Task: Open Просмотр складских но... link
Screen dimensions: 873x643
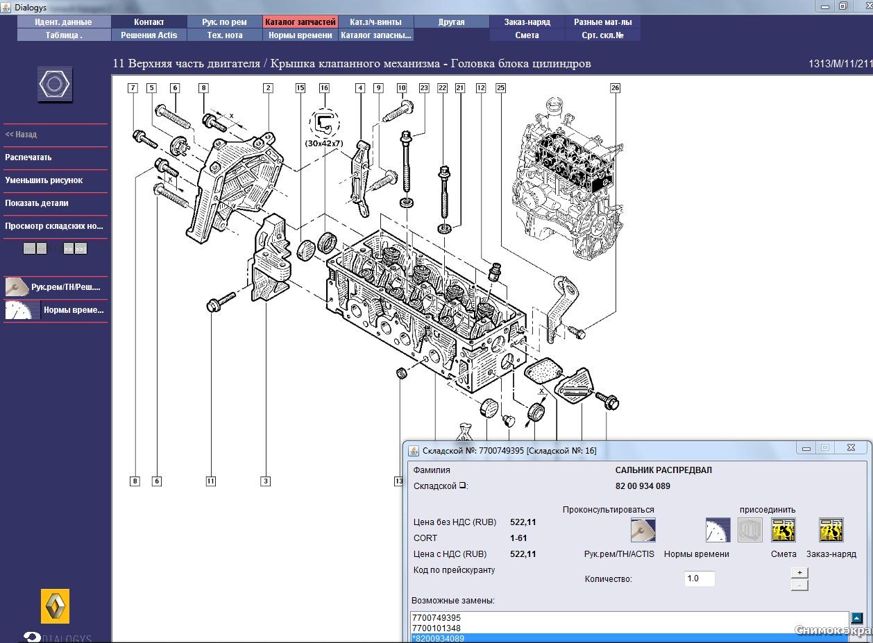Action: 54,226
